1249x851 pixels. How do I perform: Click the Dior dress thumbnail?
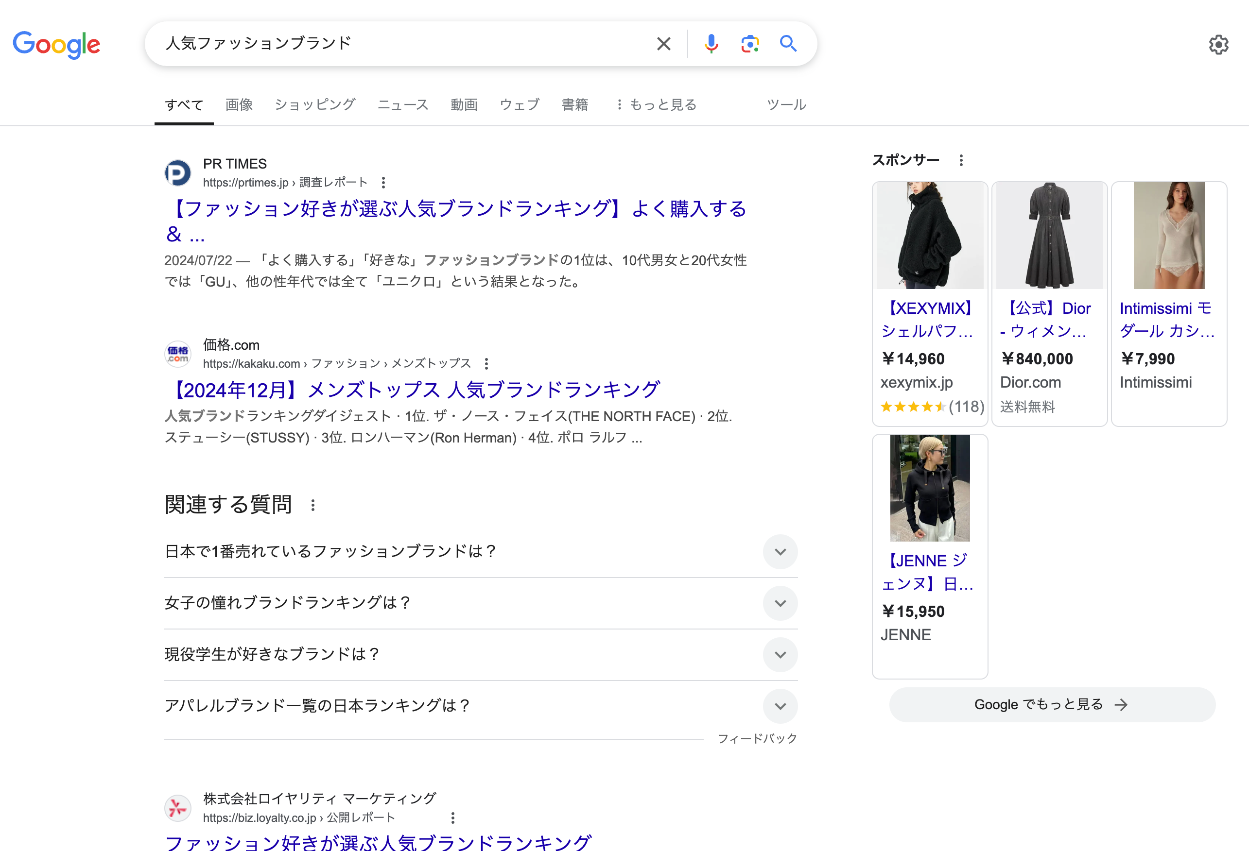coord(1049,235)
